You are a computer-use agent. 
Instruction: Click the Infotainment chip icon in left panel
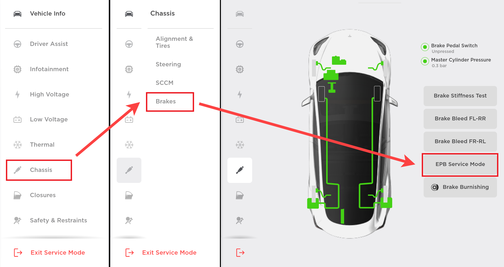point(17,69)
